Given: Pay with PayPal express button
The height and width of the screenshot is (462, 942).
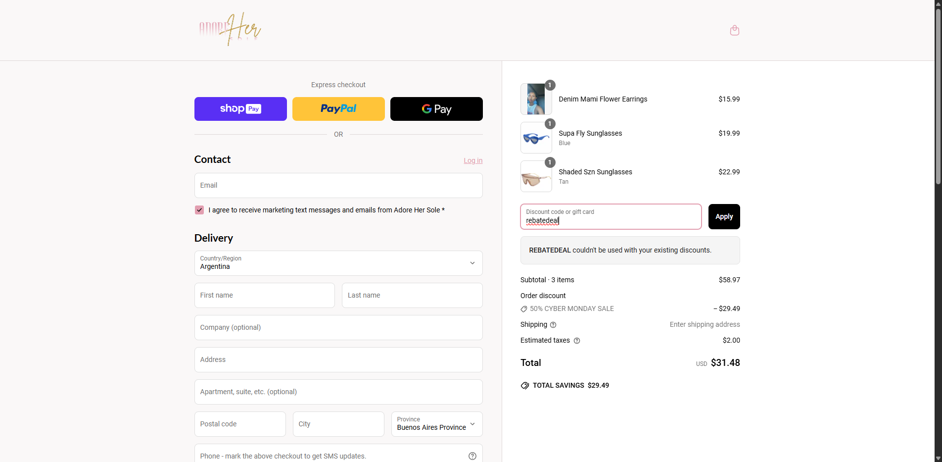Looking at the screenshot, I should pos(338,109).
